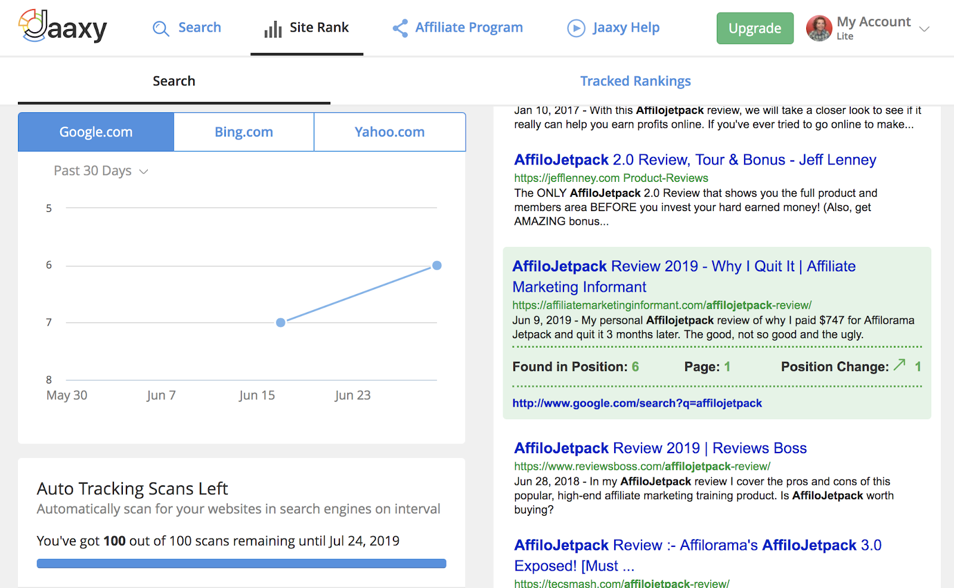Click the Jun 28, 2018 Reviews Boss snippet
The width and height of the screenshot is (954, 588).
(x=704, y=496)
